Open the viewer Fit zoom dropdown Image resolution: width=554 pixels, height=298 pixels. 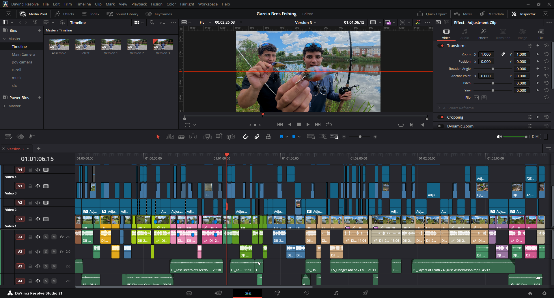(205, 22)
